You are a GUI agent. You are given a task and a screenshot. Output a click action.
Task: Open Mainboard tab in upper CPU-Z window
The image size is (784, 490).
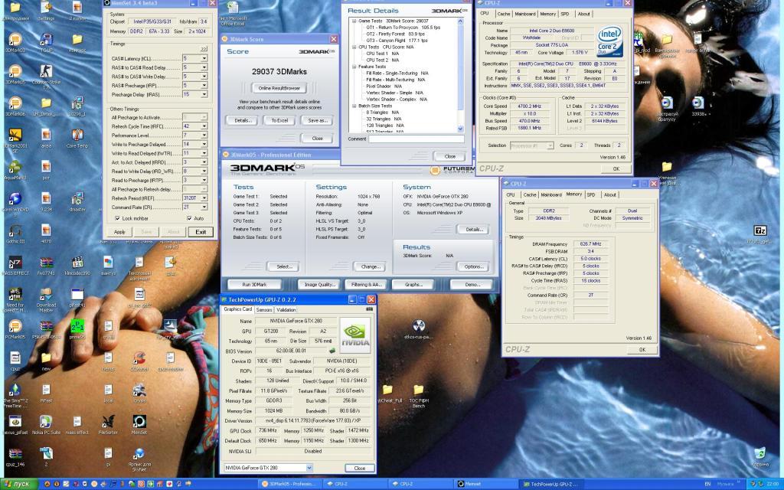tap(525, 14)
